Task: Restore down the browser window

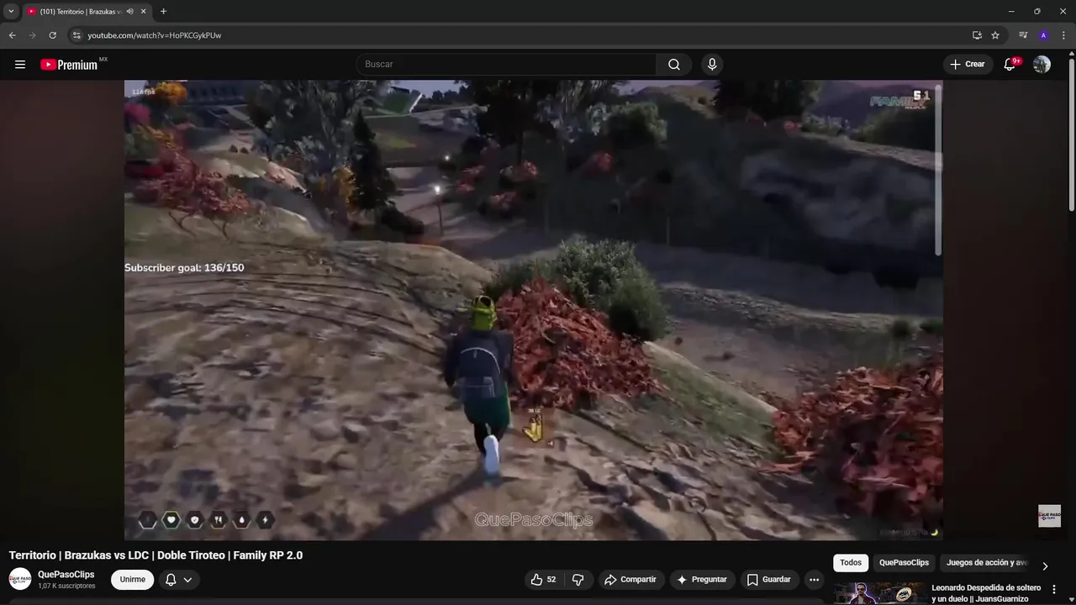Action: click(1036, 12)
